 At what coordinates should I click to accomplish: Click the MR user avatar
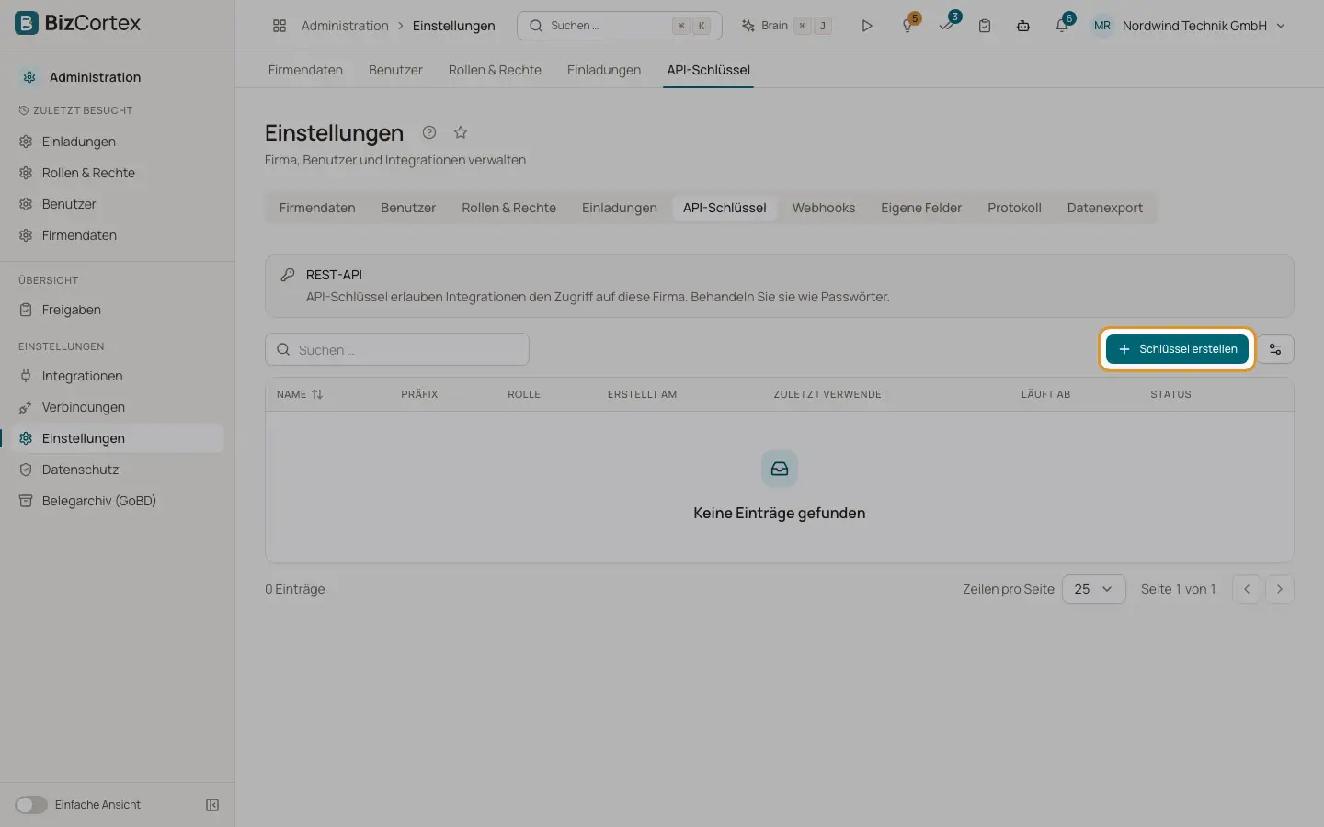point(1101,26)
